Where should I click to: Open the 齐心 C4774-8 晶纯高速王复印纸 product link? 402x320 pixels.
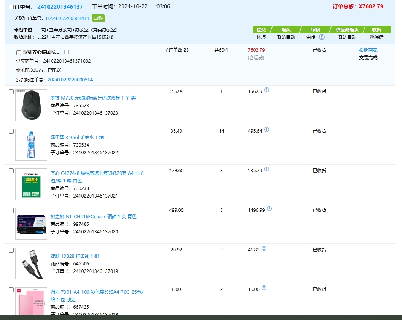pos(97,177)
